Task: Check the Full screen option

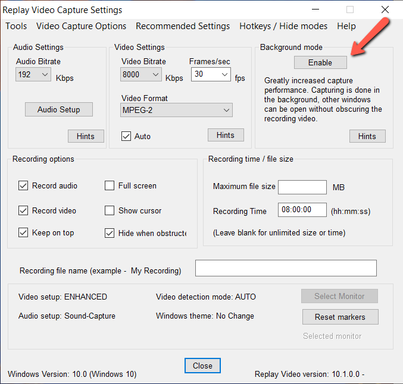Action: click(110, 185)
